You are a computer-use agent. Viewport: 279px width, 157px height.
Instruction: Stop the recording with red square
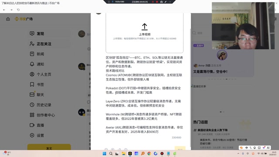tap(157, 2)
